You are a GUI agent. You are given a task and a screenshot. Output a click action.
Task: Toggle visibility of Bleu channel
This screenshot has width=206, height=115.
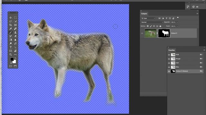click(x=169, y=67)
